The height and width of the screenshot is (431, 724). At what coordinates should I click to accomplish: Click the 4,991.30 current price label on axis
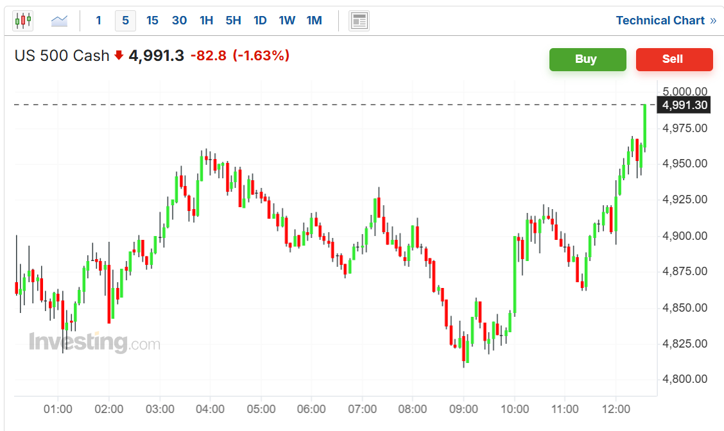684,105
